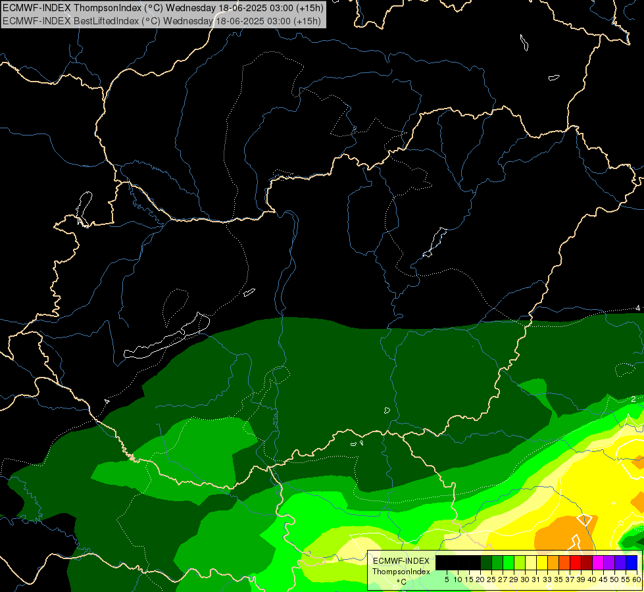Viewport: 644px width, 592px height.
Task: Pick the pale yellow 30–31 legend swatch
Action: (x=531, y=562)
